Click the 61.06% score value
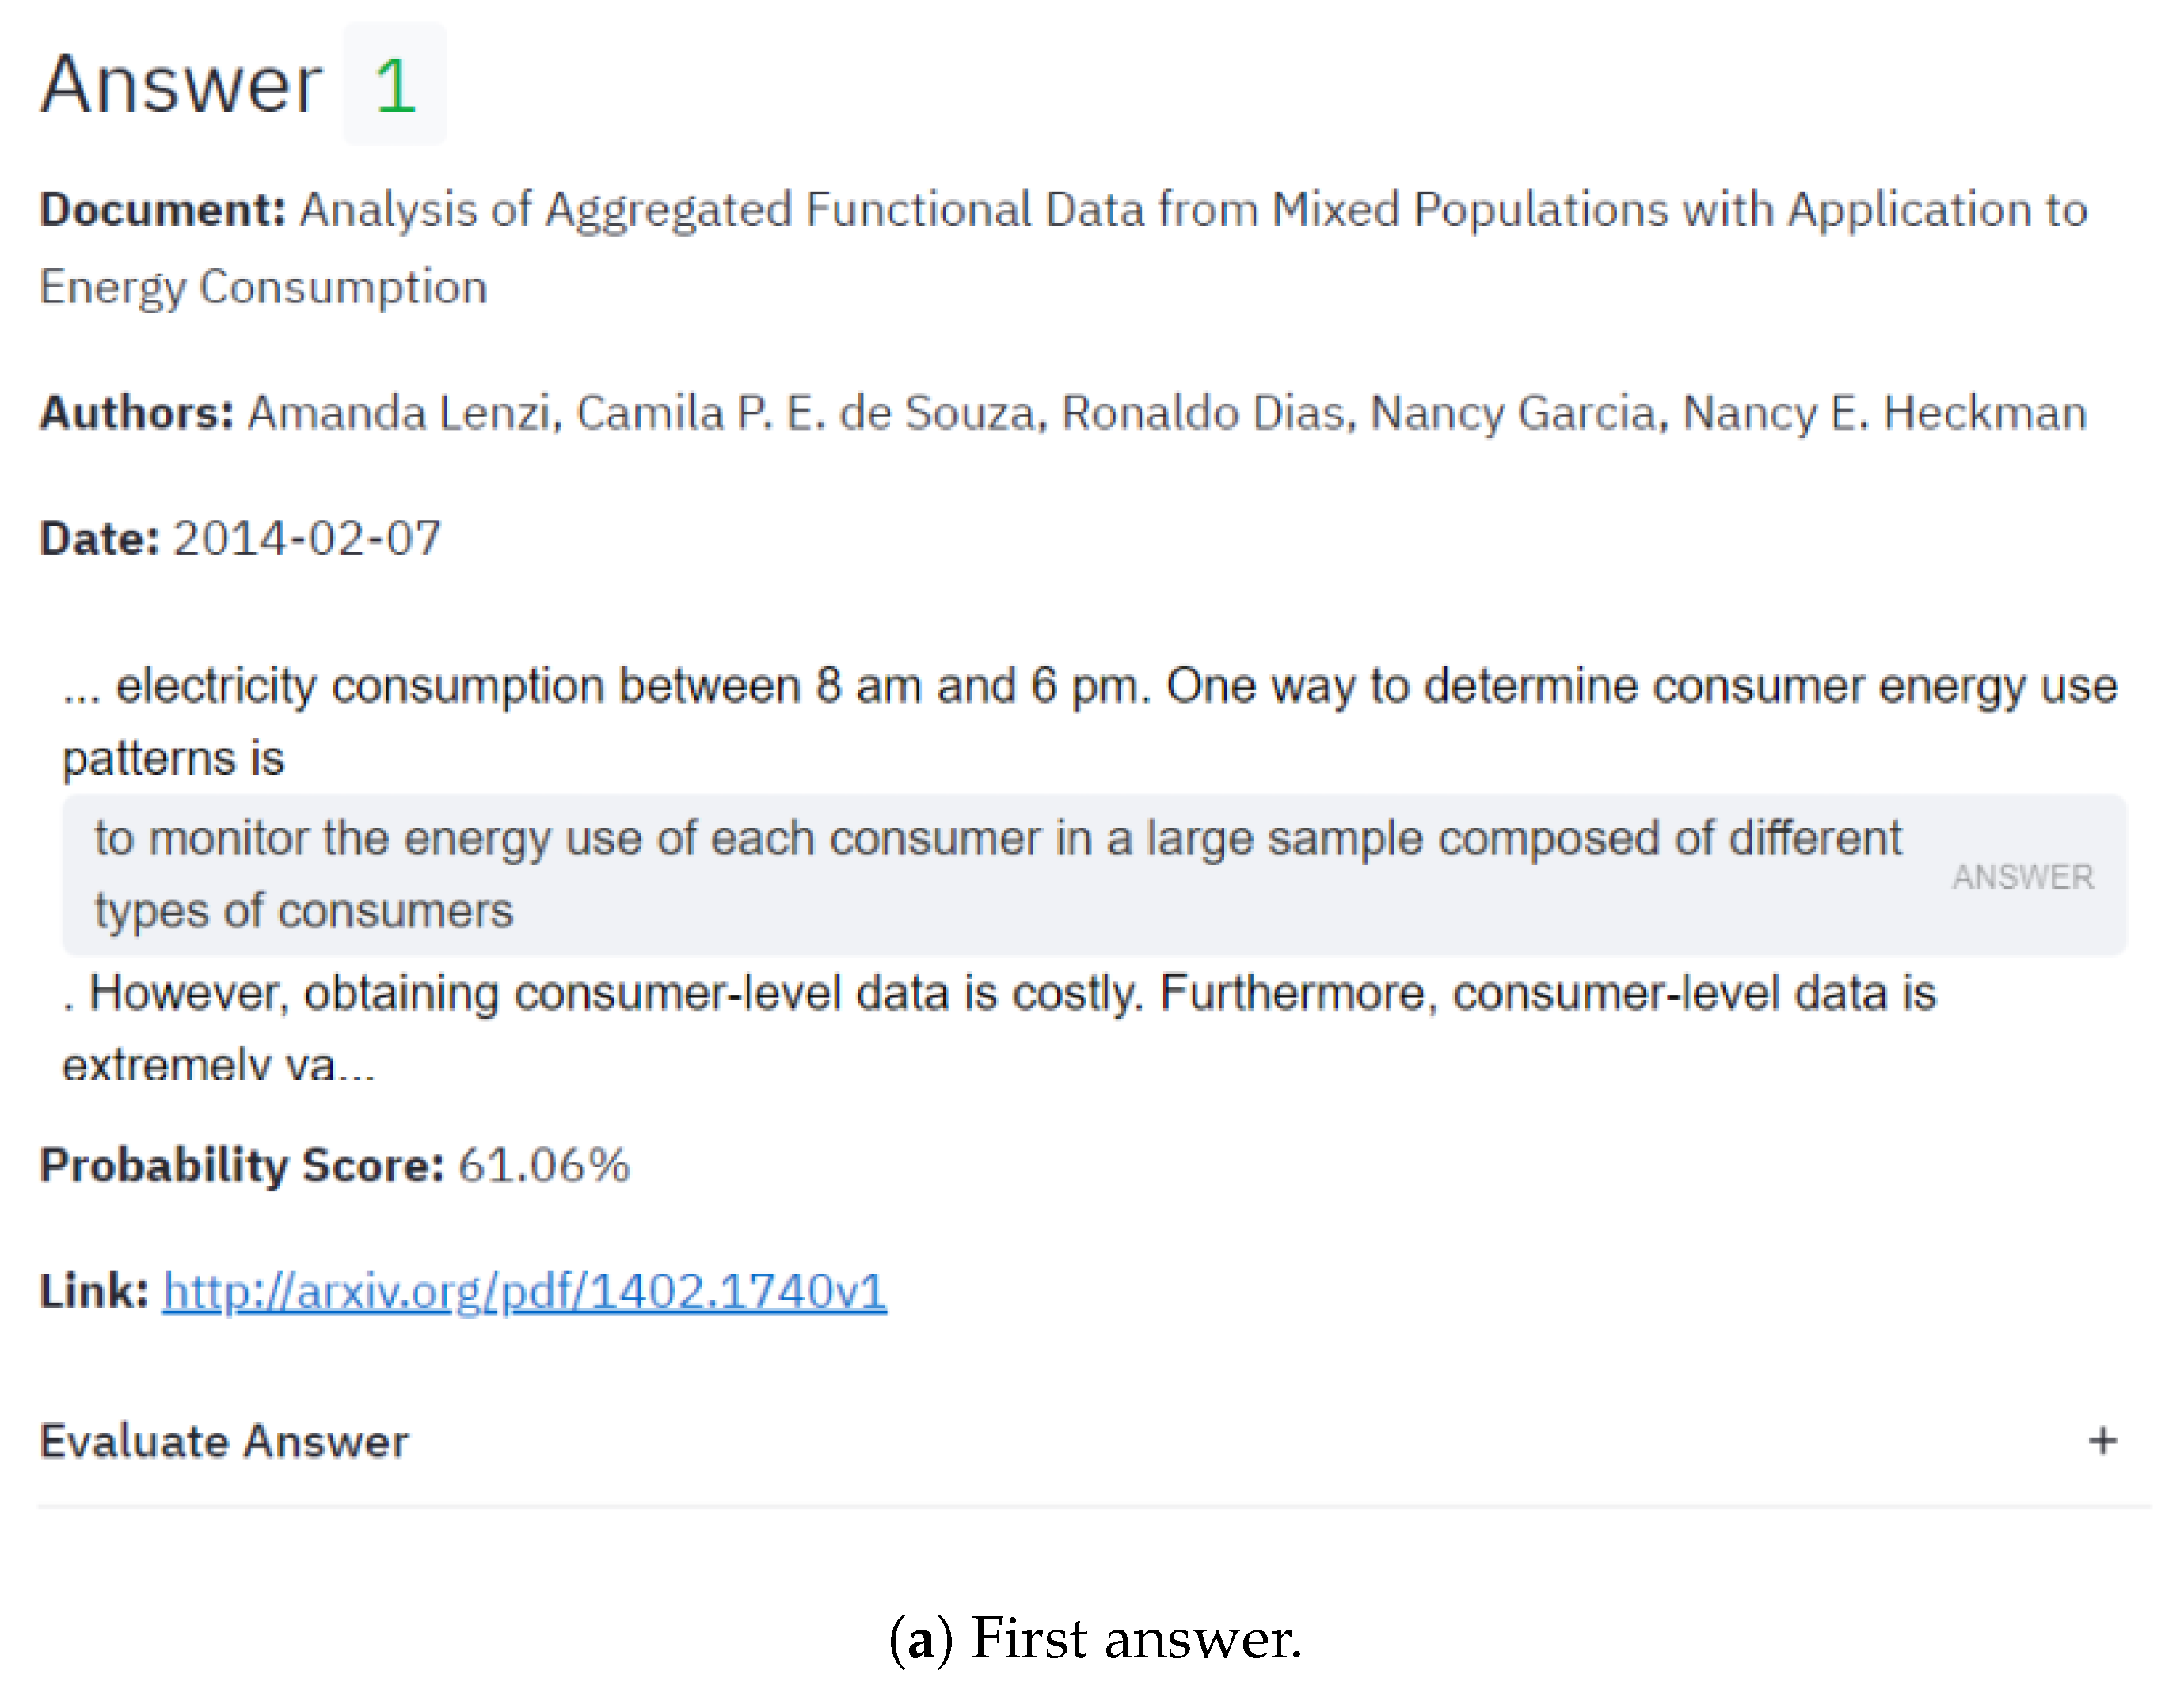 [544, 1165]
